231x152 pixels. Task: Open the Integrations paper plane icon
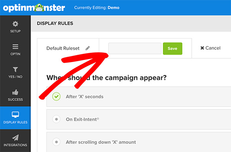15,137
